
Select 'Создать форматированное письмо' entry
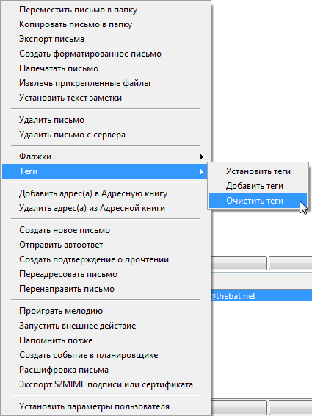coord(105,54)
